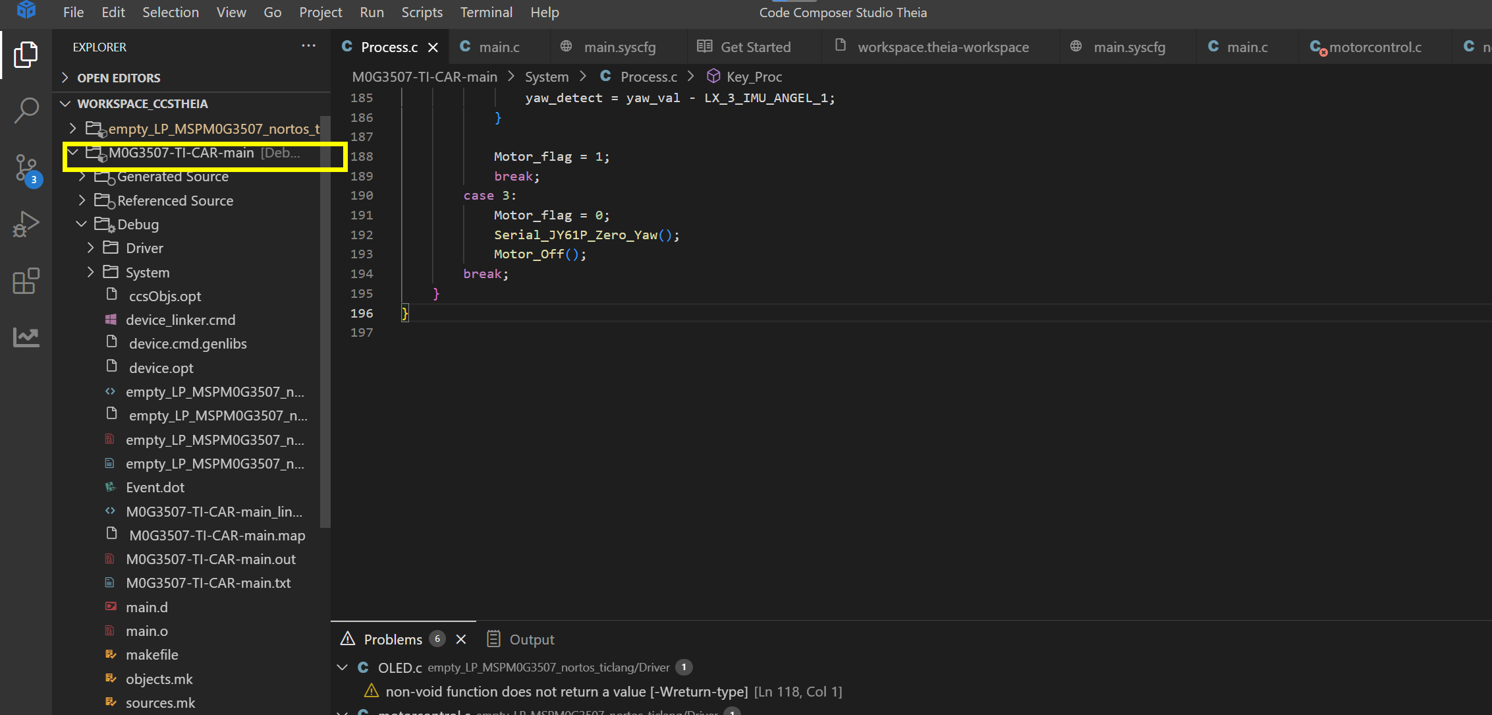The height and width of the screenshot is (715, 1492).
Task: Open the Terminal menu
Action: tap(485, 13)
